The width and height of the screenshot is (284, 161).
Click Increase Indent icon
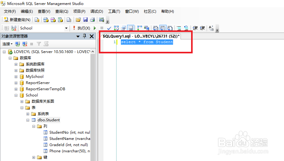202,28
